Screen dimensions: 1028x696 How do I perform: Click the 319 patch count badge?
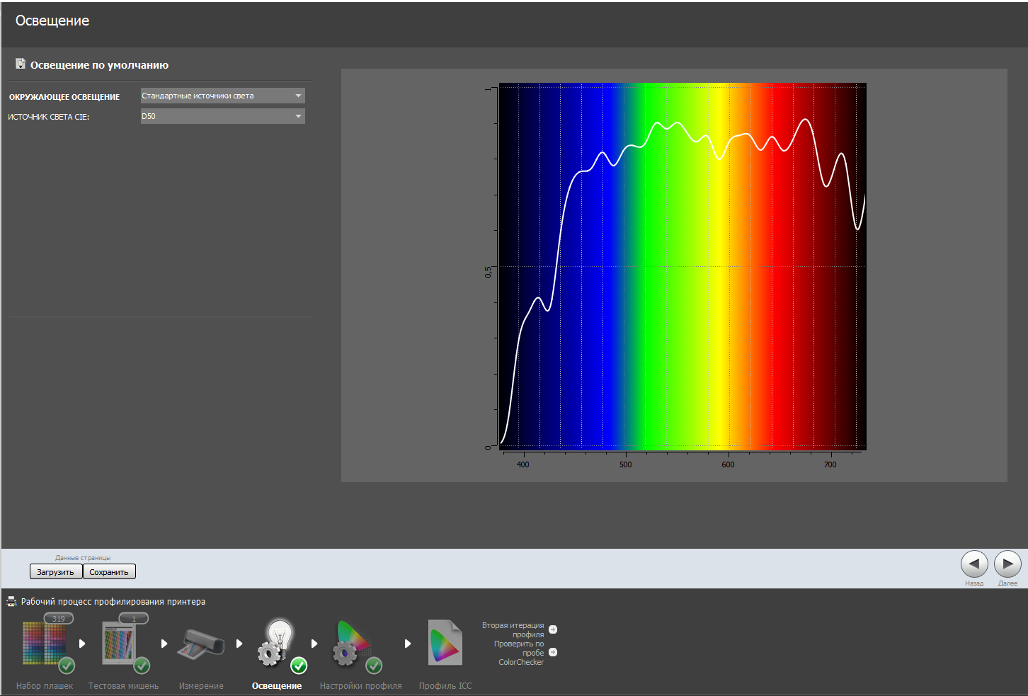coord(59,618)
